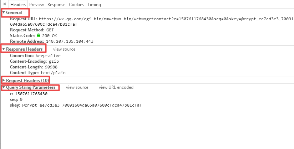Collapse the Response Headers section
This screenshot has width=294, height=149.
(x=4, y=49)
